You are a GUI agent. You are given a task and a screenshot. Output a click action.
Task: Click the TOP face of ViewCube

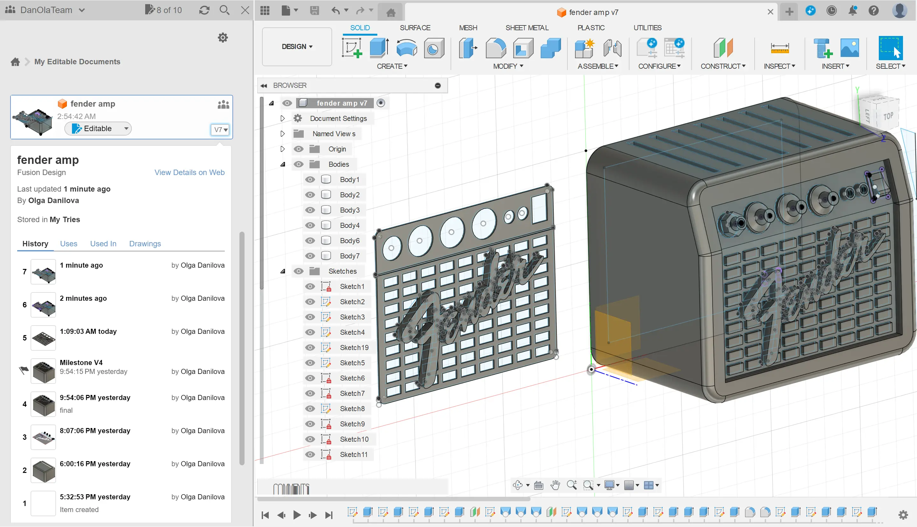(888, 116)
